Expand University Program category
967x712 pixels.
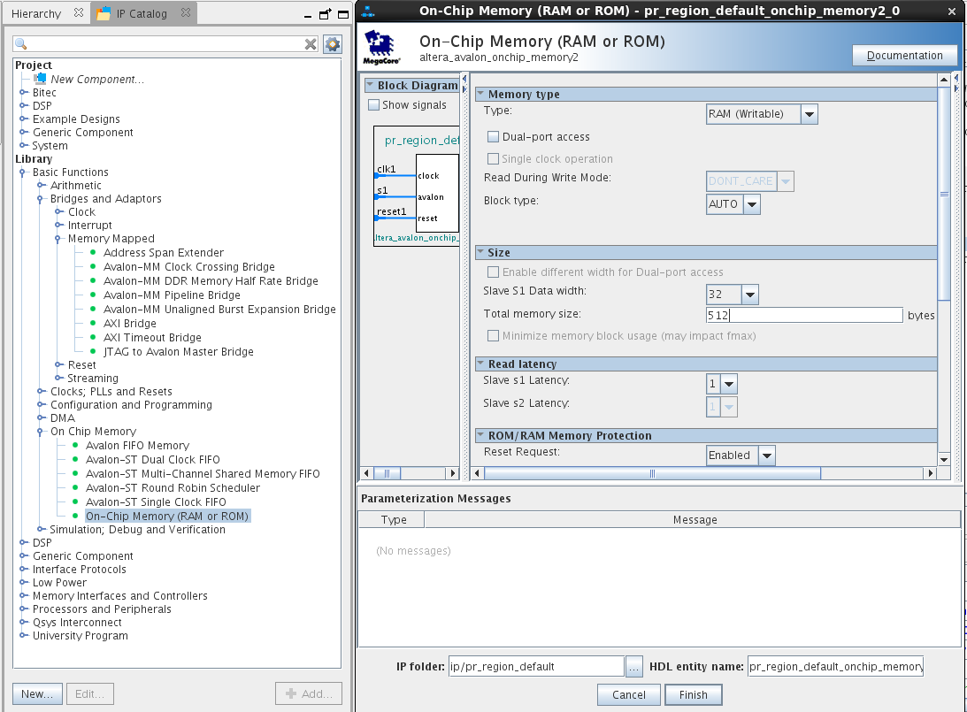click(x=23, y=636)
